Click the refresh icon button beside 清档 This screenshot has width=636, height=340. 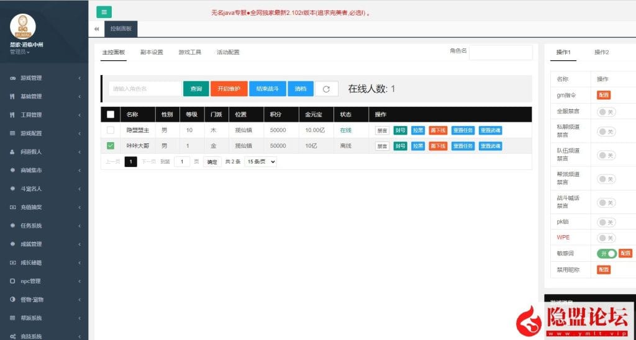327,89
